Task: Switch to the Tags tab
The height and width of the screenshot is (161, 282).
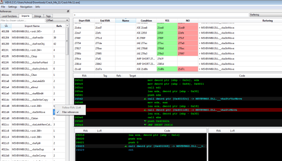Action: point(48,16)
